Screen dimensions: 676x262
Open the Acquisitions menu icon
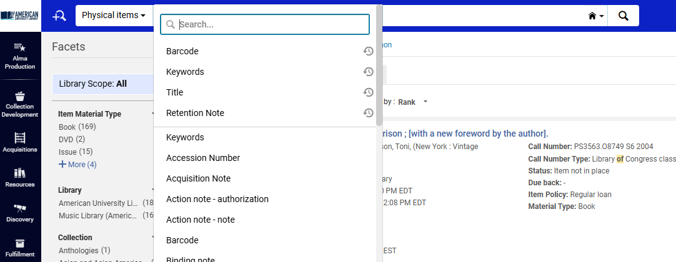(20, 142)
